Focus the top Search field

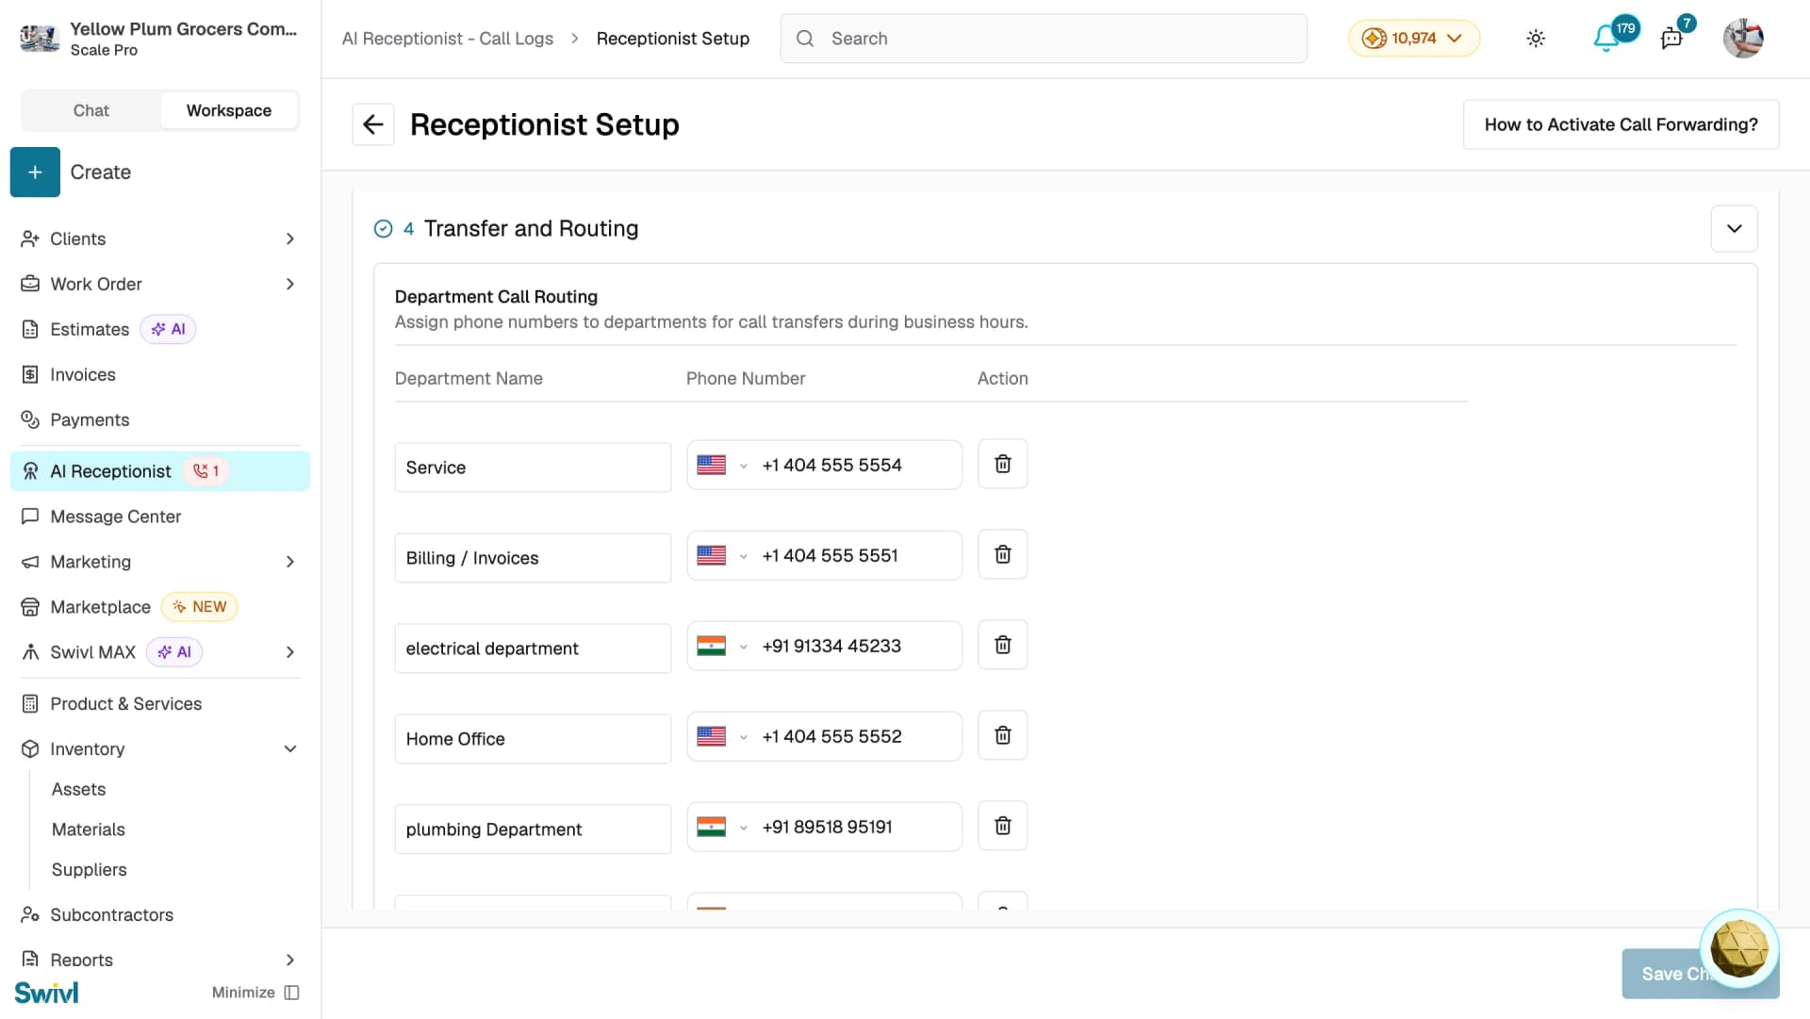point(1044,39)
